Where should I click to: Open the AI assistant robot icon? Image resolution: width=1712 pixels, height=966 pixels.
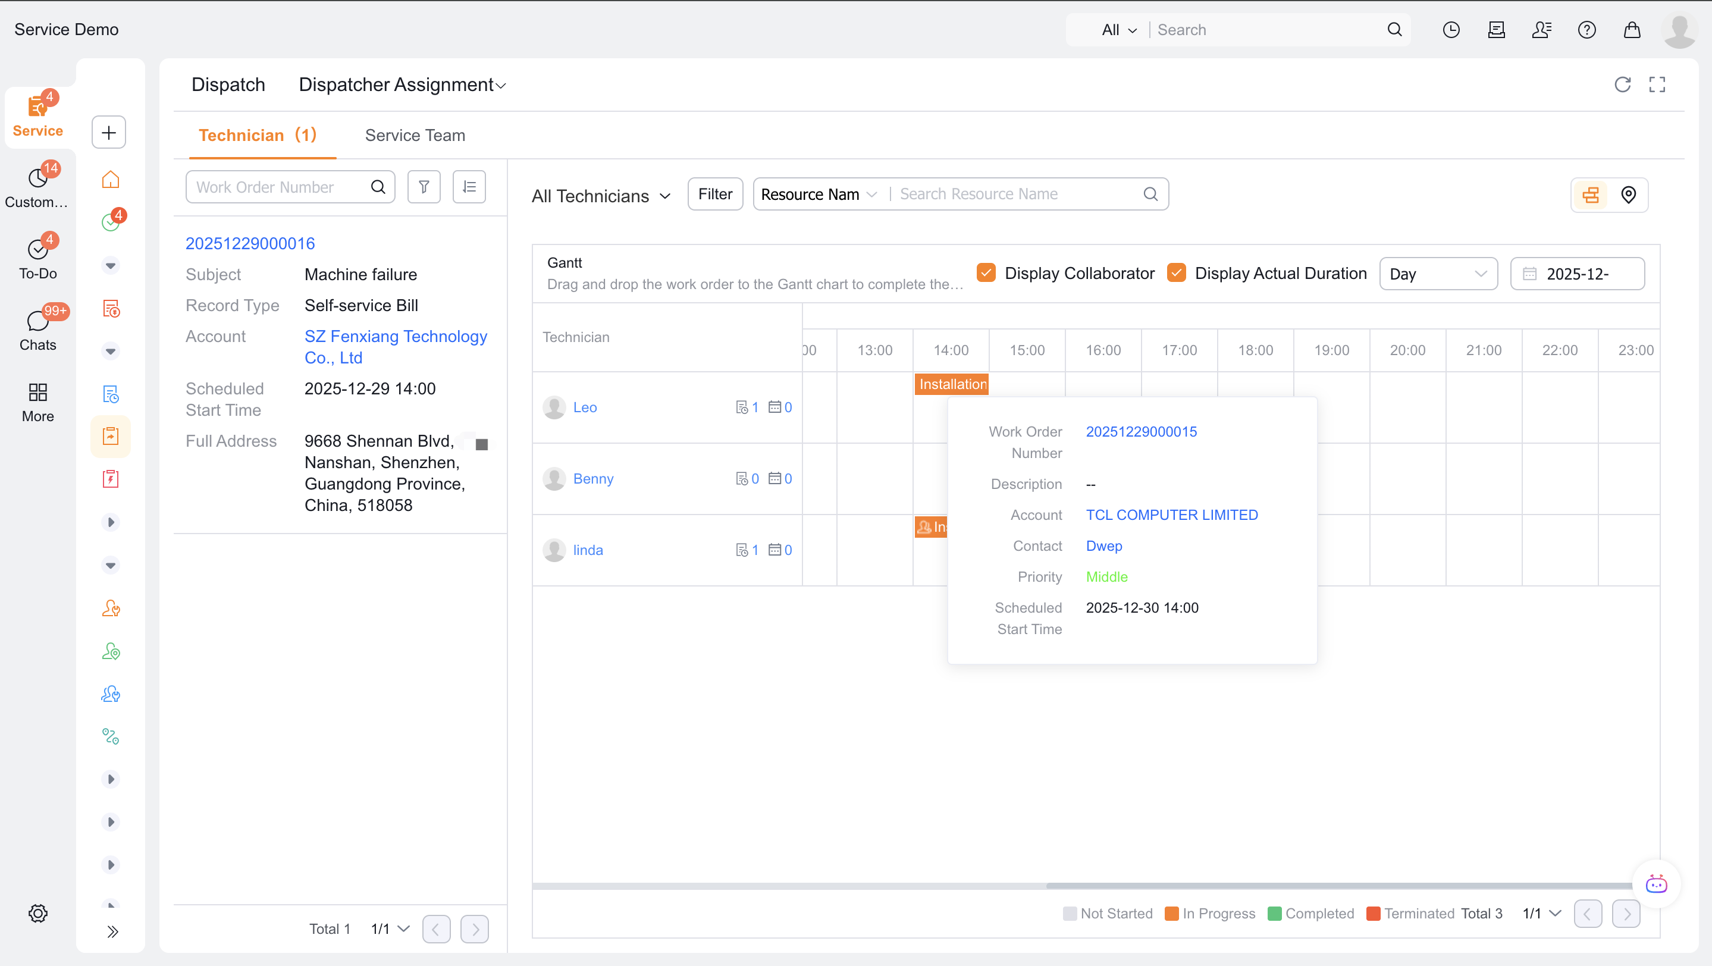(x=1655, y=884)
